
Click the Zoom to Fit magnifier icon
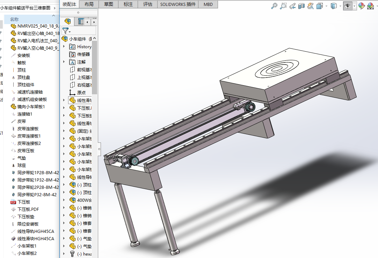pyautogui.click(x=275, y=6)
